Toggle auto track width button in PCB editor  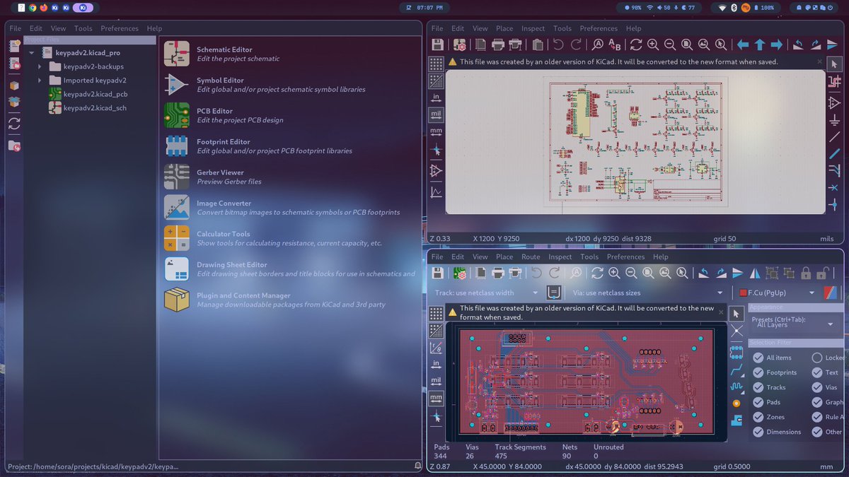pyautogui.click(x=554, y=293)
